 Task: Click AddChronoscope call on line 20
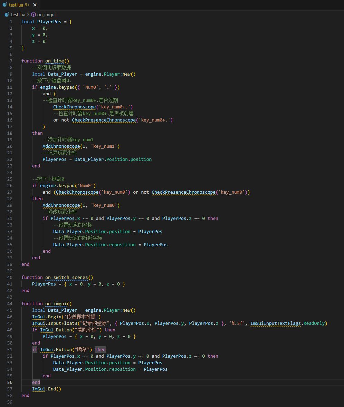point(61,146)
